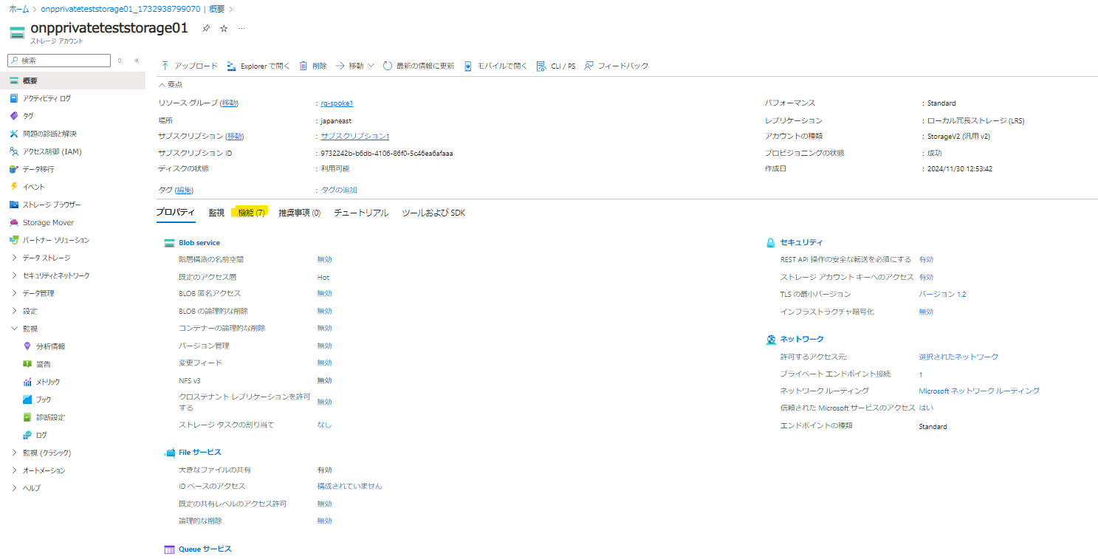This screenshot has width=1098, height=559.
Task: Click ネットワーク heading link
Action: click(802, 339)
